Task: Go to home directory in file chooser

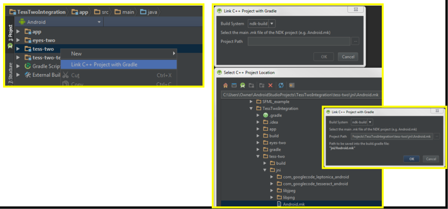Action: [226, 85]
